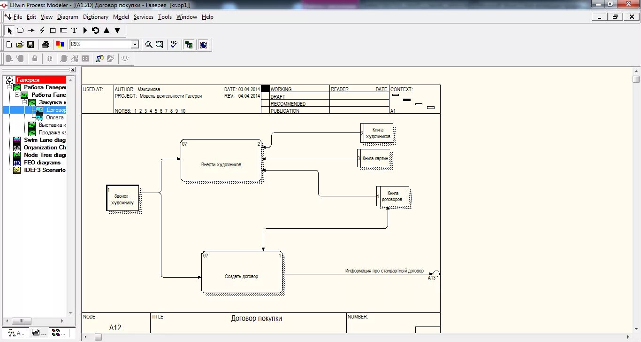The image size is (641, 342).
Task: Select the Книга договоров data store
Action: pyautogui.click(x=393, y=196)
